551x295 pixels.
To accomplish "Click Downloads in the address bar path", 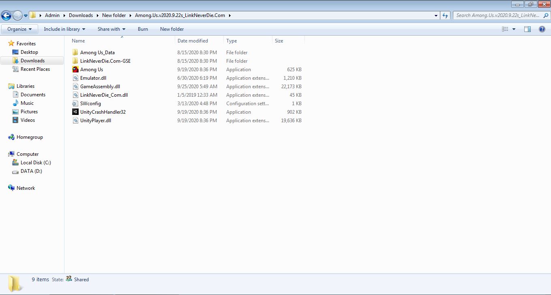I will 81,15.
